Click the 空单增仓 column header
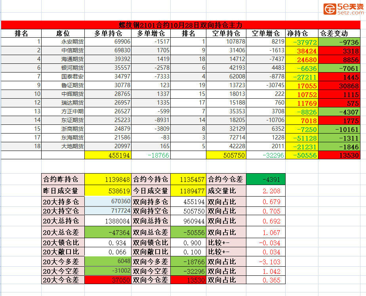Image resolution: width=366 pixels, height=296 pixels. (266, 33)
